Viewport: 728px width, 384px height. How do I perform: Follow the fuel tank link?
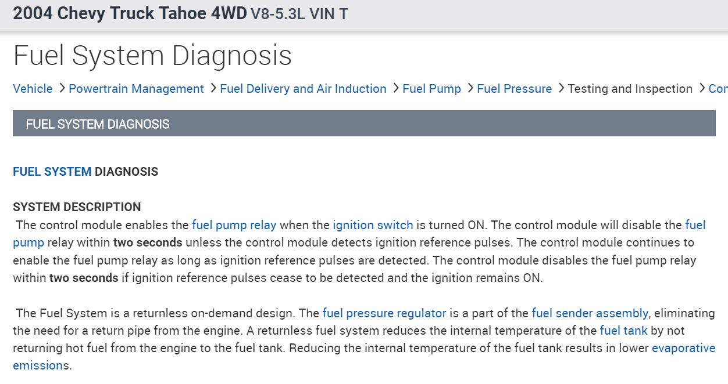(x=623, y=331)
